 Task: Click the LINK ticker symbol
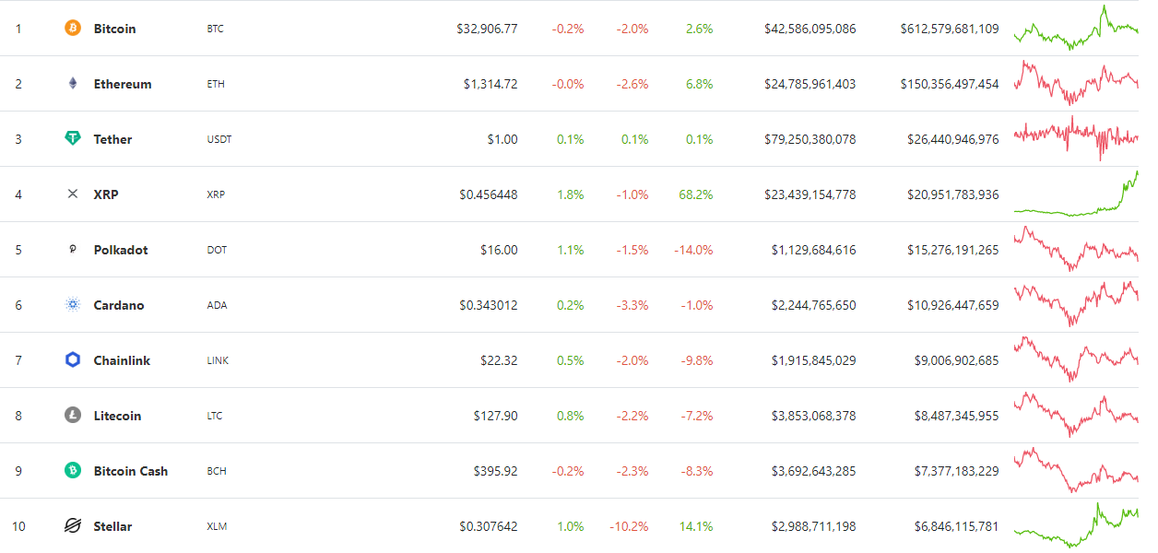click(217, 360)
